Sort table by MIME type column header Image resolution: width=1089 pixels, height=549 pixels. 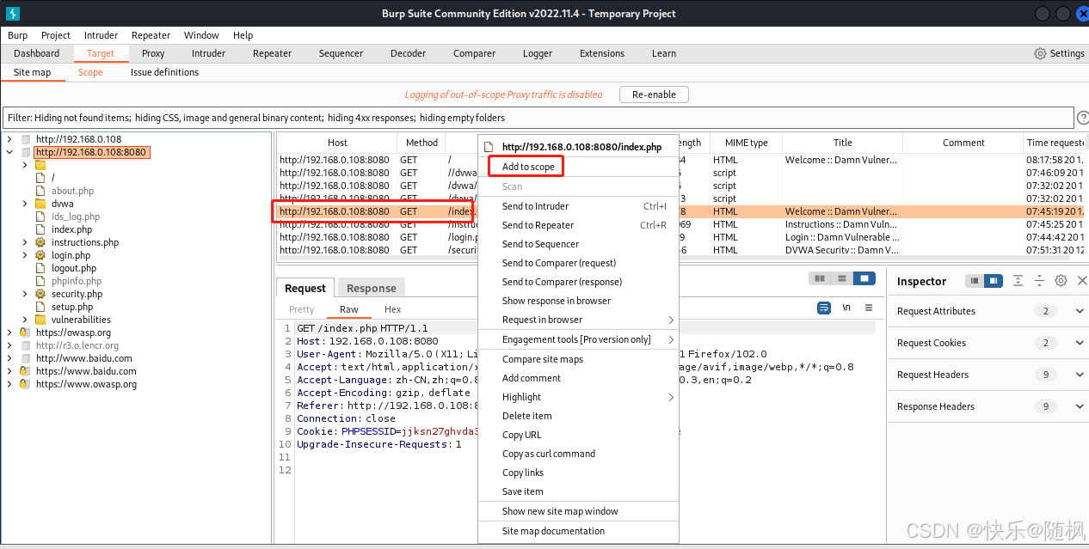[x=746, y=143]
